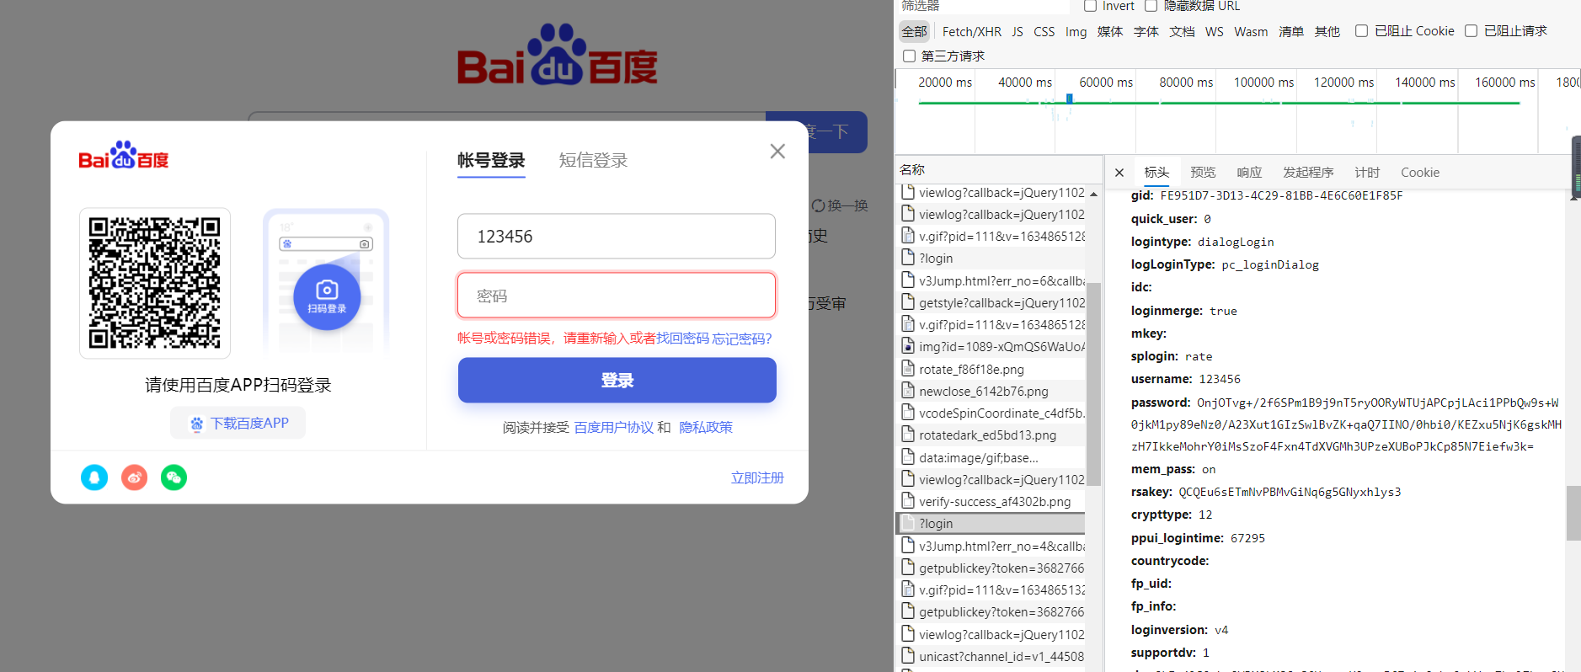
Task: Close the Baidu login dialog
Action: click(x=777, y=151)
